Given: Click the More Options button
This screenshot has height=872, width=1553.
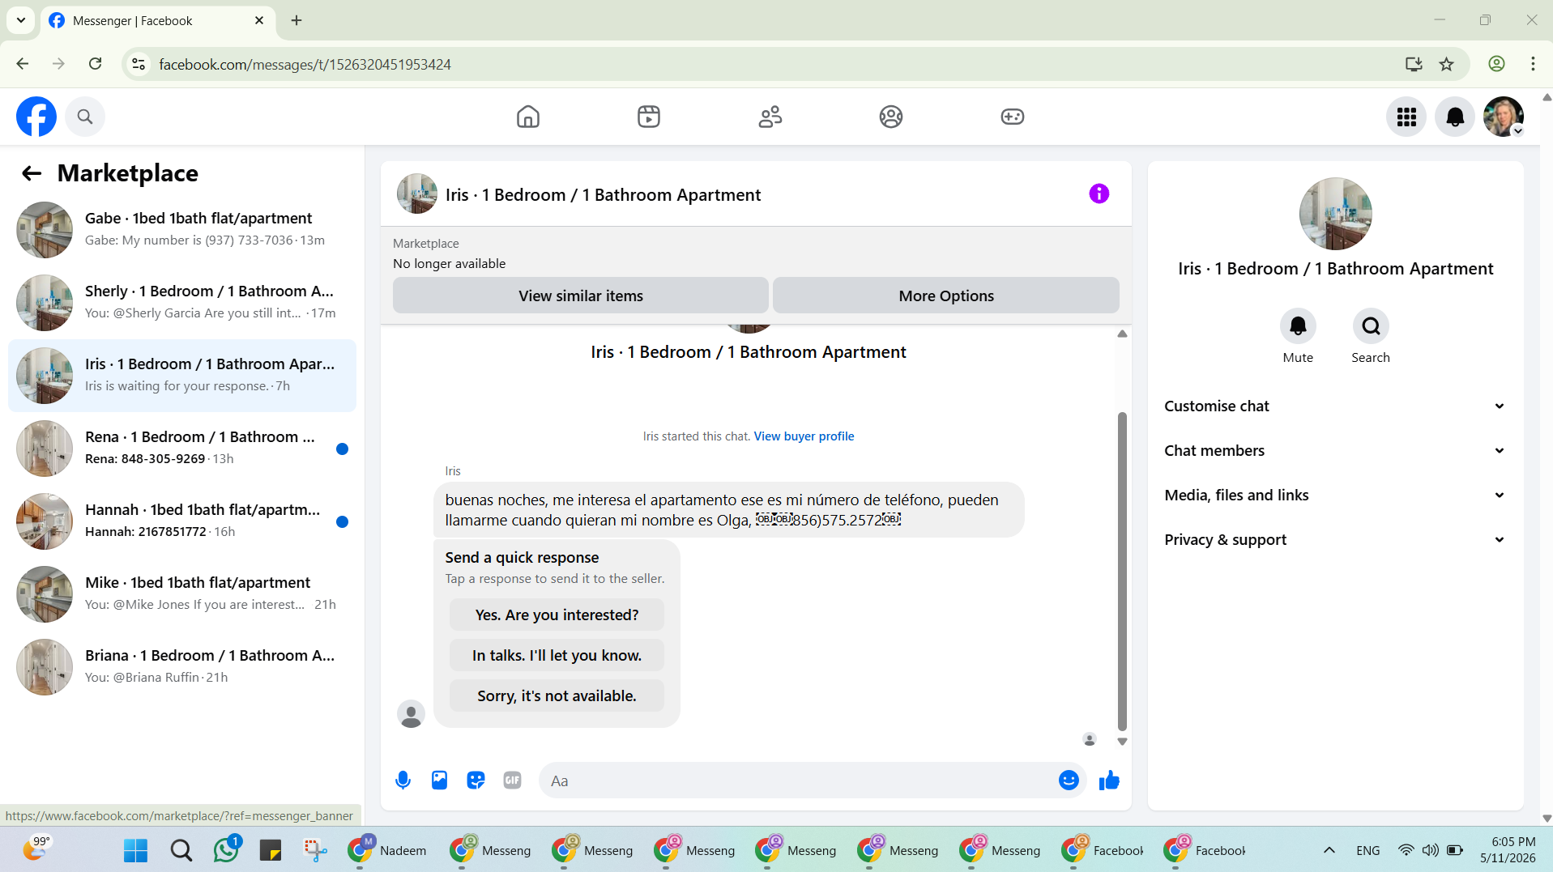Looking at the screenshot, I should (x=945, y=296).
